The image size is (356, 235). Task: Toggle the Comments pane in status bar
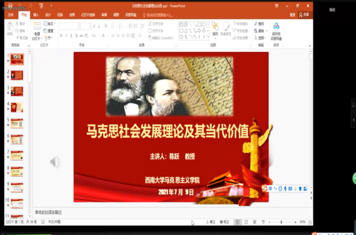point(224,222)
